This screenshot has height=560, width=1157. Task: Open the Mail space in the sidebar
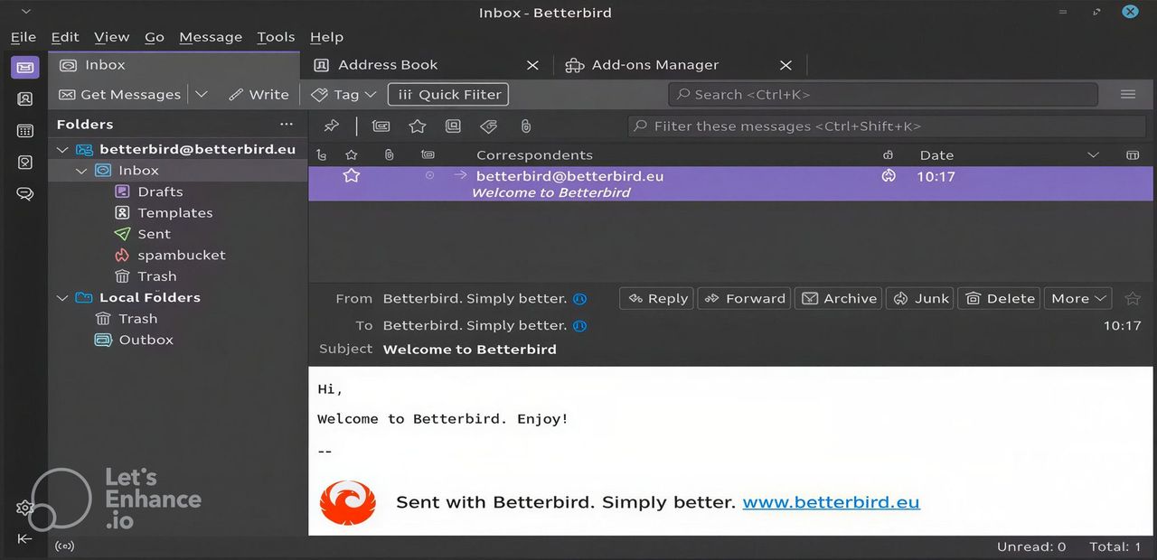[24, 68]
